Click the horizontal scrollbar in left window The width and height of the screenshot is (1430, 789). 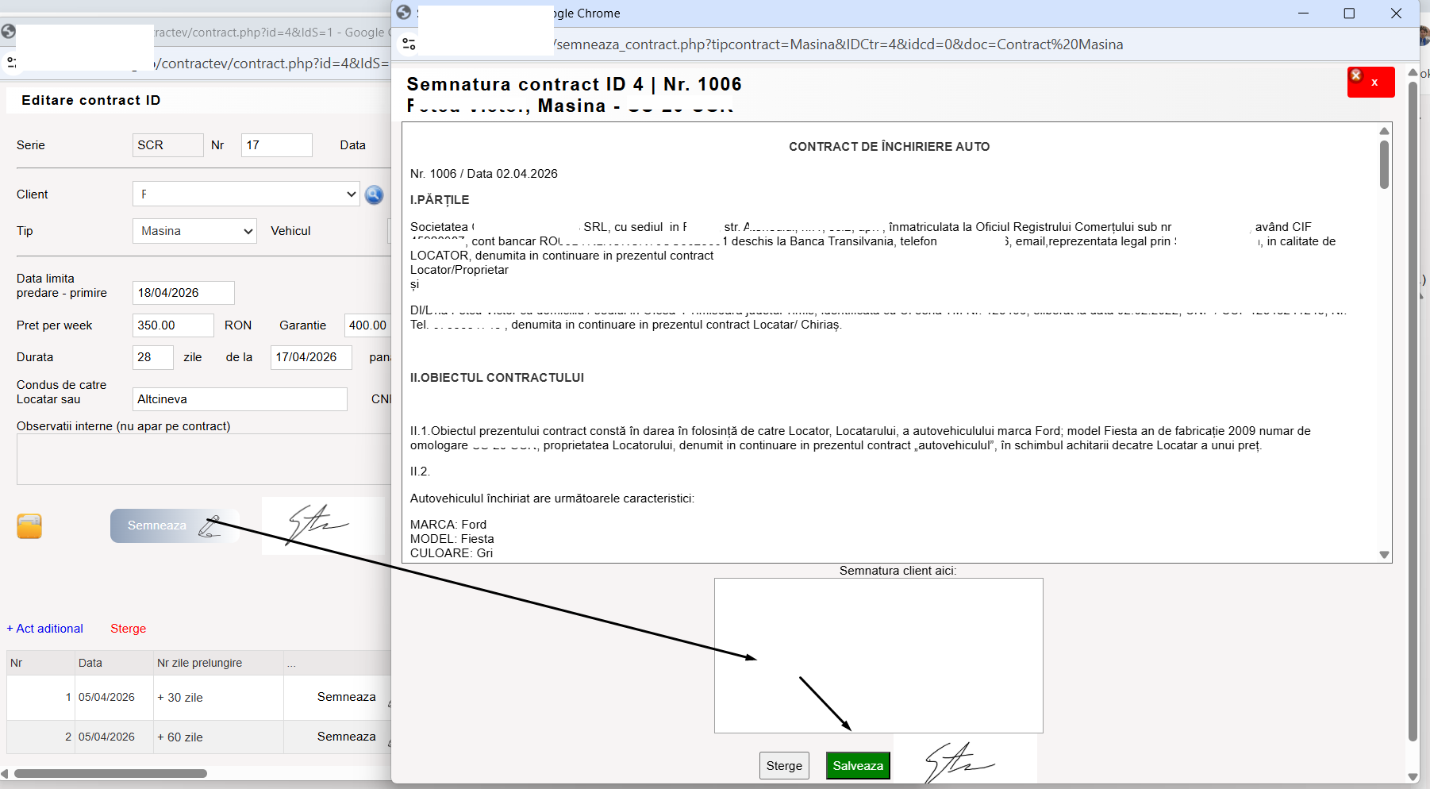(x=110, y=773)
